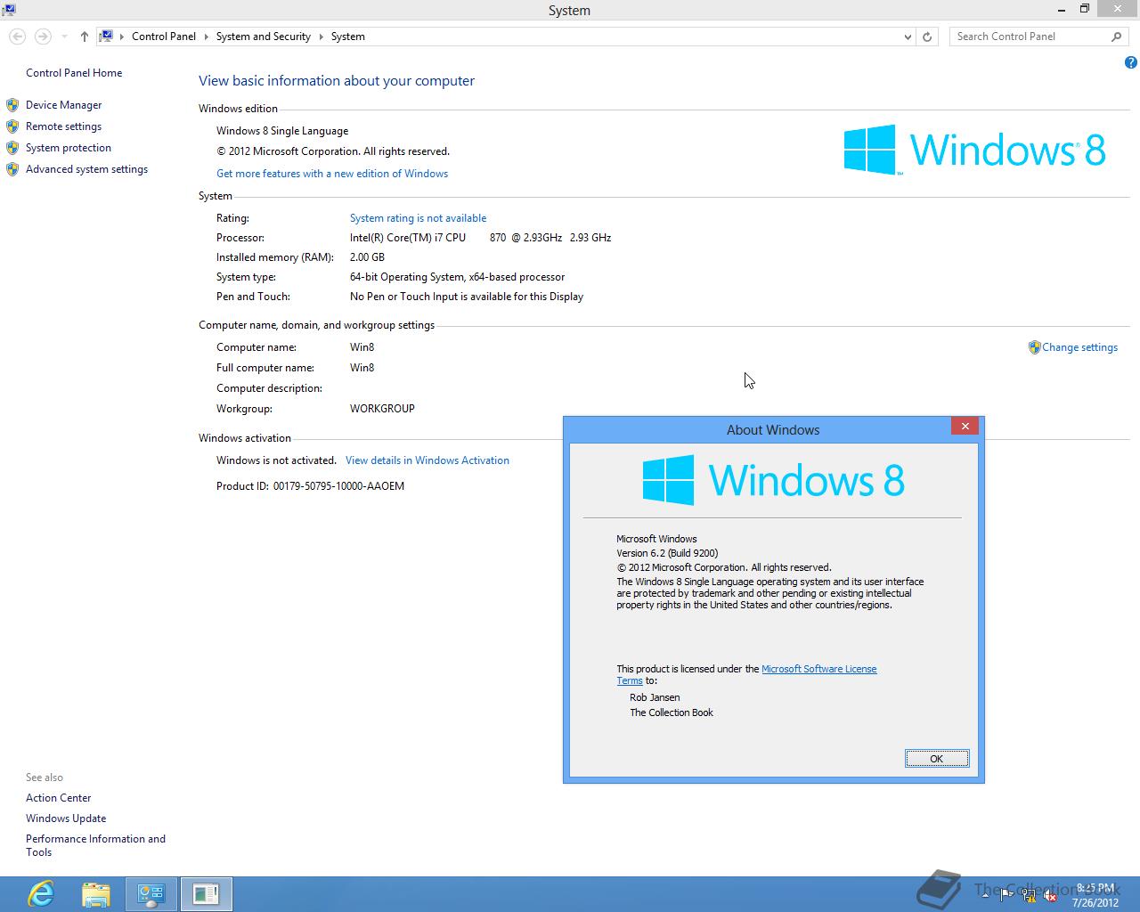Open Windows Update under See also
This screenshot has width=1140, height=912.
(x=66, y=818)
